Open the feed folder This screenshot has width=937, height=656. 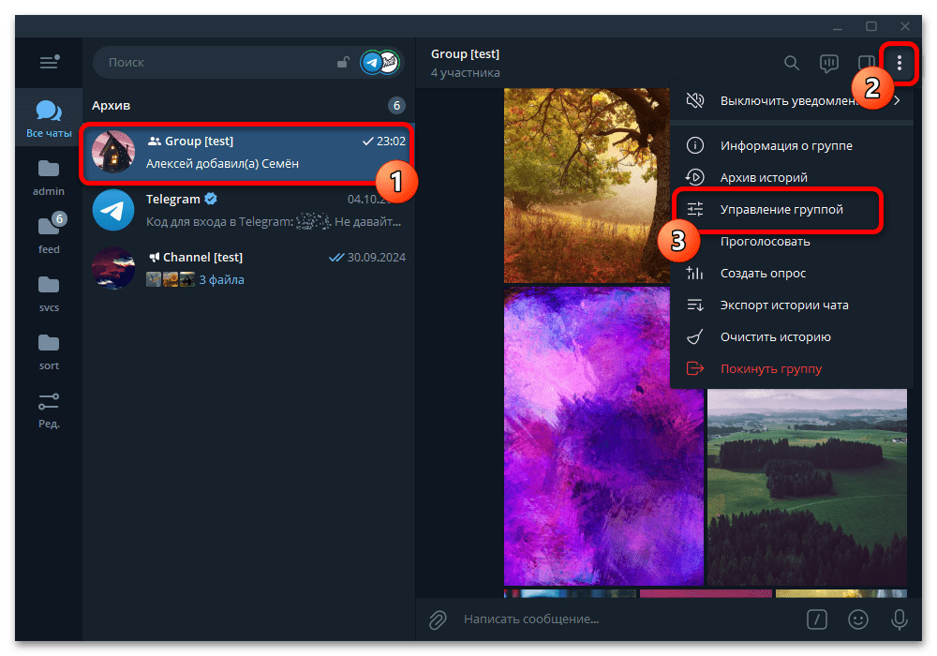click(49, 235)
